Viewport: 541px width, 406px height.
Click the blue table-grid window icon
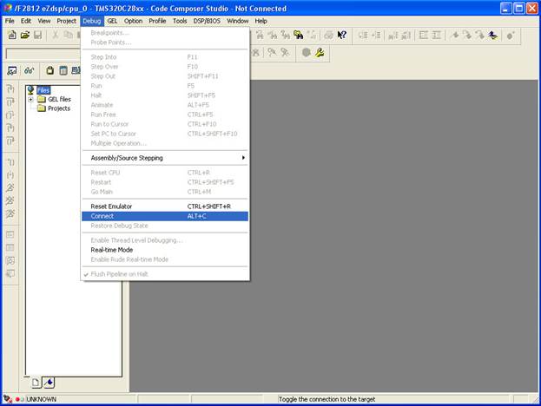tap(63, 70)
